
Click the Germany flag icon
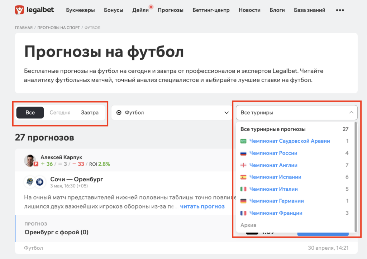(243, 201)
